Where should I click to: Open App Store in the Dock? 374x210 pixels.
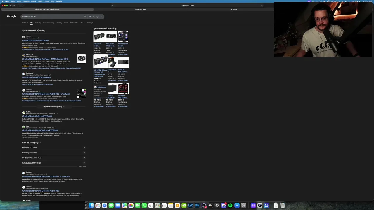(x=237, y=206)
